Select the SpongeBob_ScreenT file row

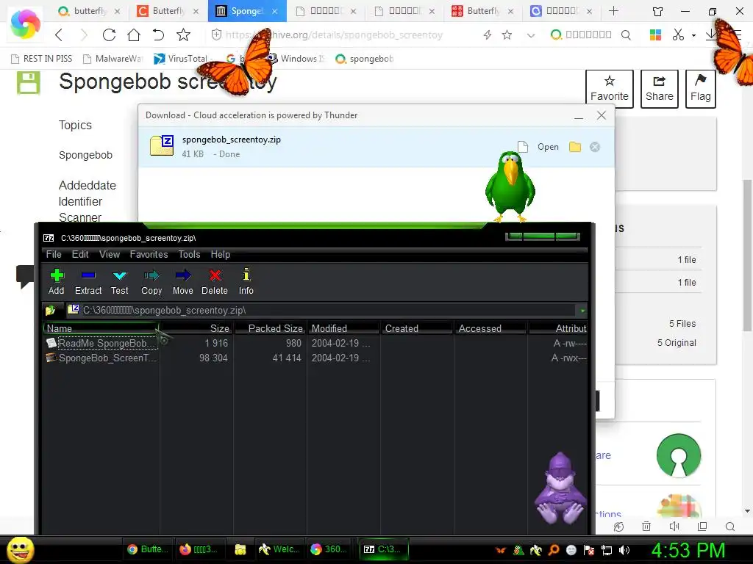click(x=316, y=358)
